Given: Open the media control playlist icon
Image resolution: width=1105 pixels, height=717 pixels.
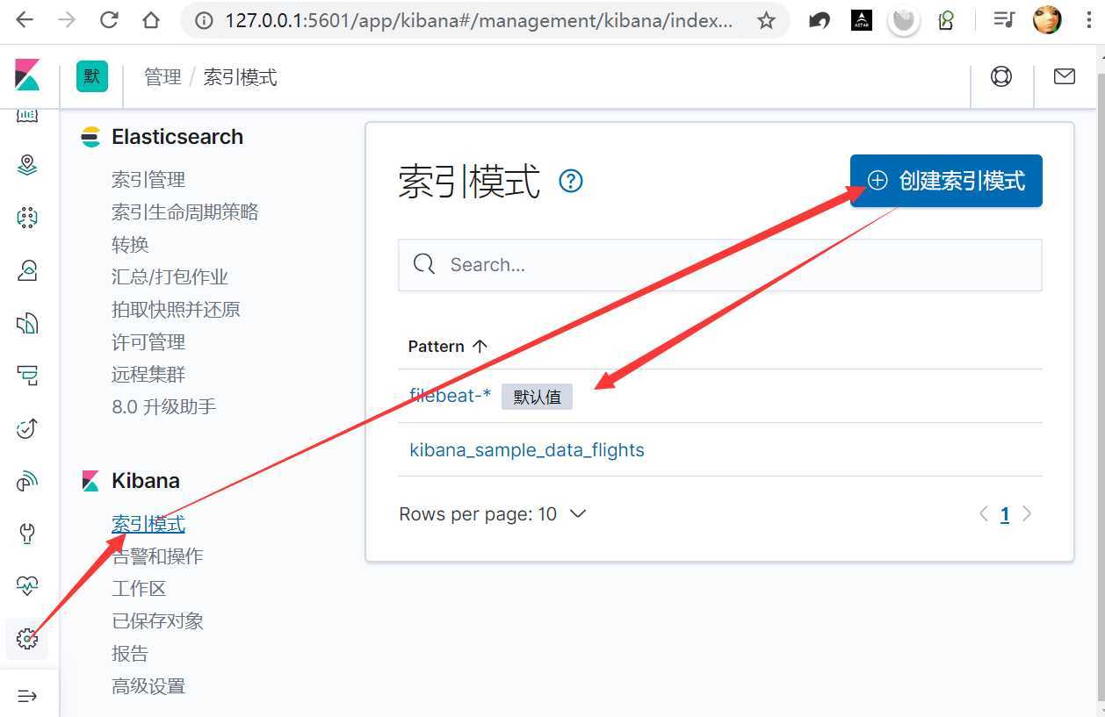Looking at the screenshot, I should coord(1004,20).
